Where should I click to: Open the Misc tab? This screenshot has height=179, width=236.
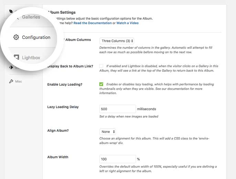(x=18, y=82)
